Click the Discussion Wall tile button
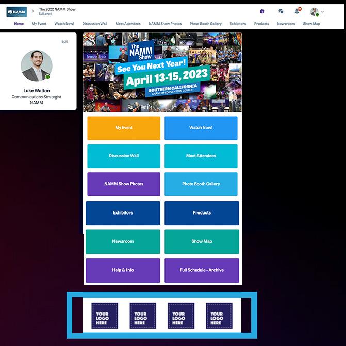The width and height of the screenshot is (346, 346). [x=124, y=156]
